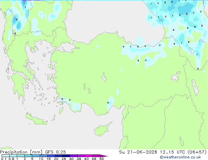Click the 25–30 mm dark blue legend swatch
Viewport: 208px width, 160px height.
point(66,156)
